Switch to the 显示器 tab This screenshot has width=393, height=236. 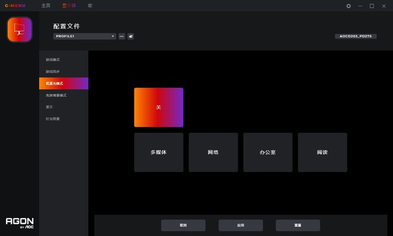69,6
